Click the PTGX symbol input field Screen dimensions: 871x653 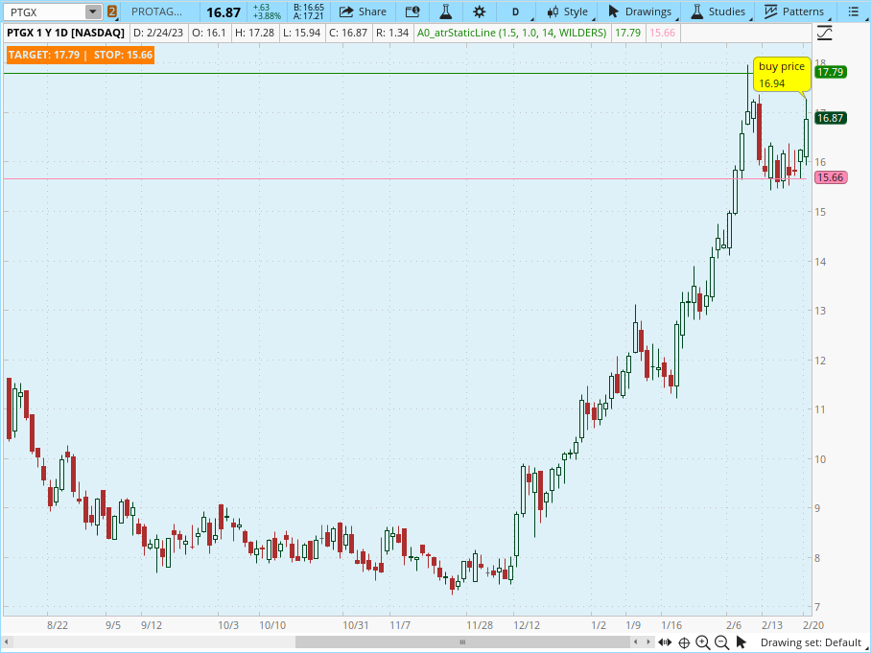pos(44,12)
